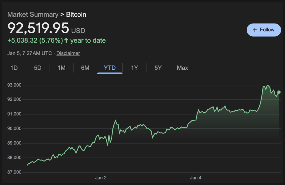This screenshot has height=185, width=285.
Task: Click the Jan 2 x-axis label
Action: (x=101, y=178)
